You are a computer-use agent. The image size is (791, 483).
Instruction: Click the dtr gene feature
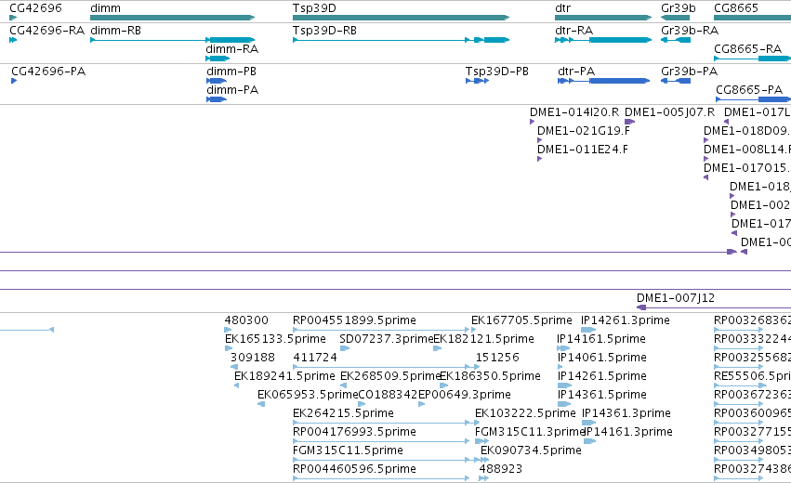pyautogui.click(x=603, y=18)
